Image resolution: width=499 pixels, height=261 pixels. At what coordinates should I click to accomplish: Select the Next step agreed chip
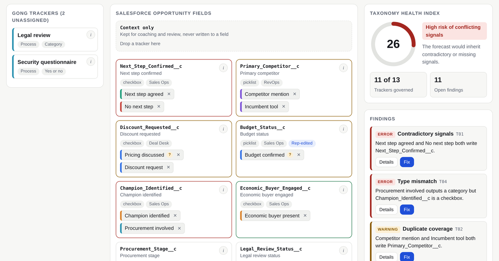(x=147, y=94)
